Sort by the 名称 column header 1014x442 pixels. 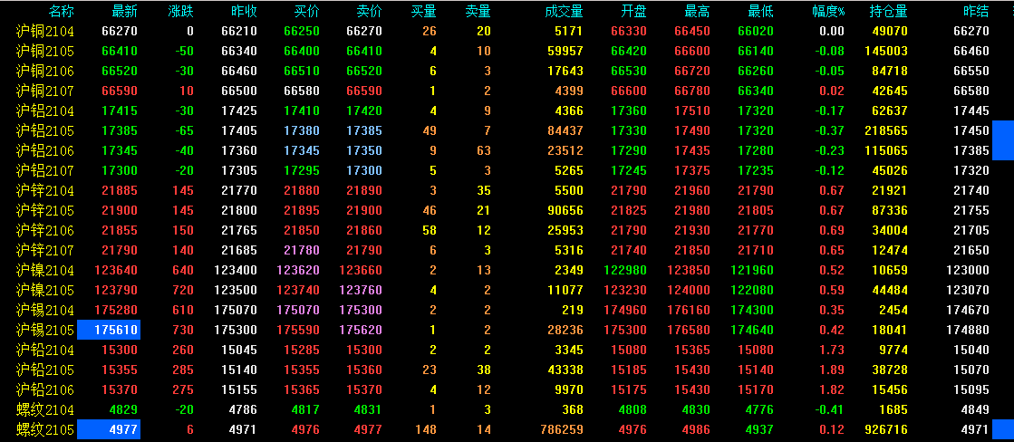pos(62,11)
